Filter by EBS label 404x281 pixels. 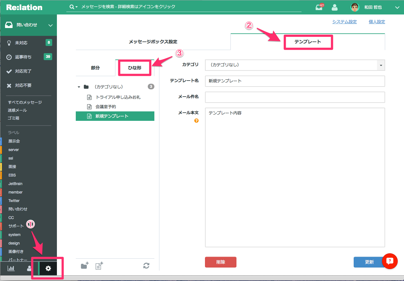(12, 175)
